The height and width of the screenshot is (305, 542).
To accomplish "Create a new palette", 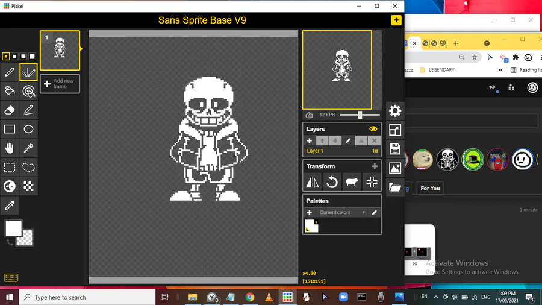I will point(310,212).
